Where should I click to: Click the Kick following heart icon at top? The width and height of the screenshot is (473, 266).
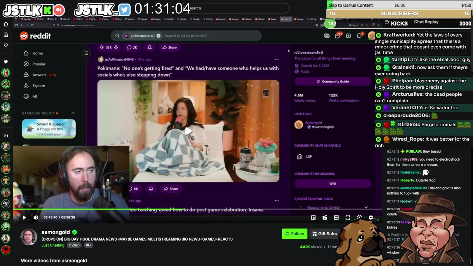(6, 45)
